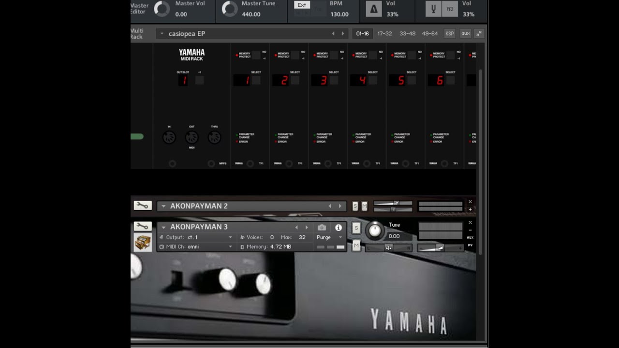This screenshot has width=619, height=348.
Task: Go to next instrument preset for AKONPAYMAN 2
Action: coord(340,206)
